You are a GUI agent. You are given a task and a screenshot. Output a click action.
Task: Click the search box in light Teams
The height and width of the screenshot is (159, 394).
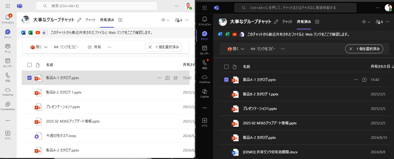(96, 6)
